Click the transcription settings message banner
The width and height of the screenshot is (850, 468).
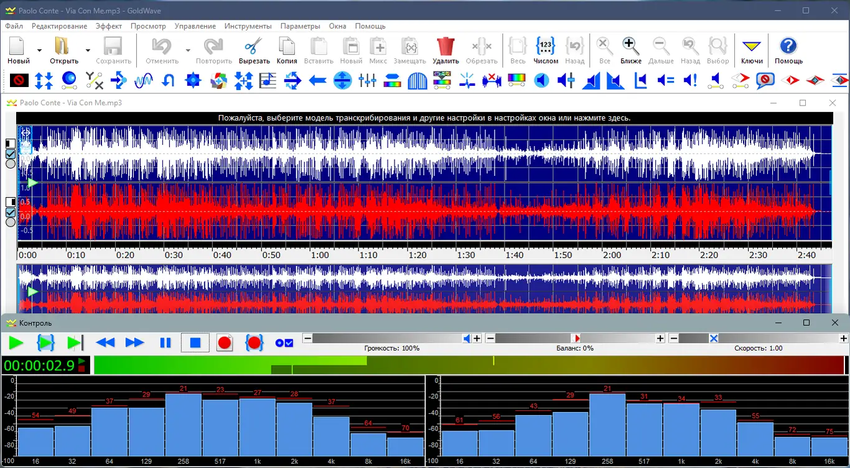[x=424, y=117]
